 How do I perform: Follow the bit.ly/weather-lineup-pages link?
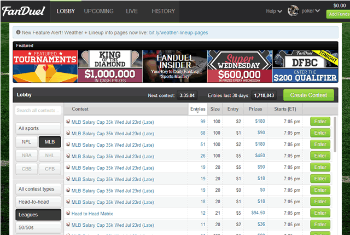[x=178, y=32]
